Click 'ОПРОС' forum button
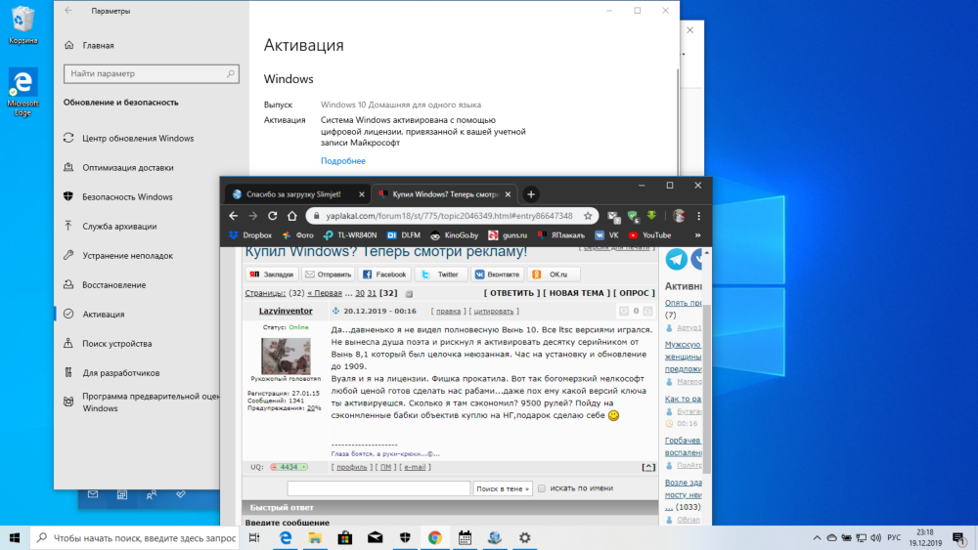This screenshot has height=550, width=978. [635, 293]
